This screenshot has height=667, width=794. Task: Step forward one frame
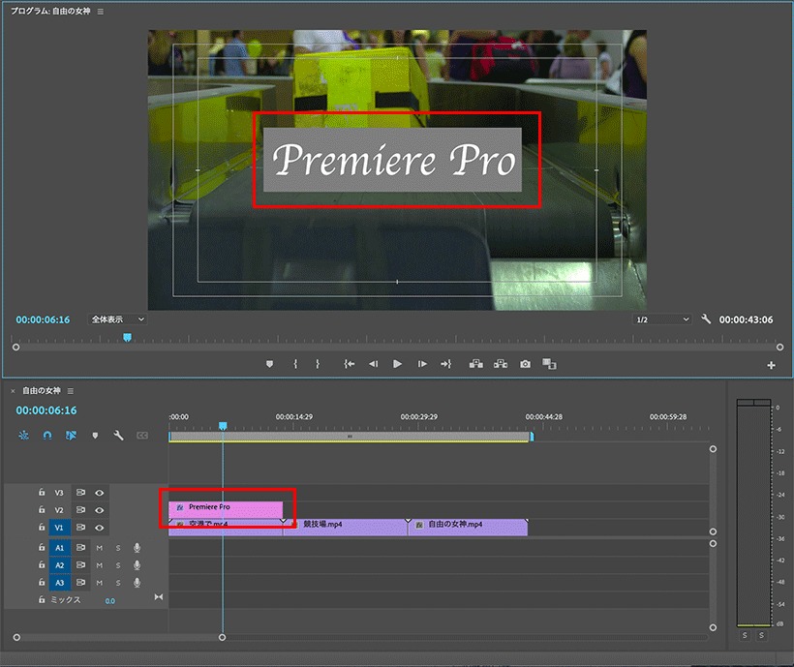pyautogui.click(x=422, y=364)
